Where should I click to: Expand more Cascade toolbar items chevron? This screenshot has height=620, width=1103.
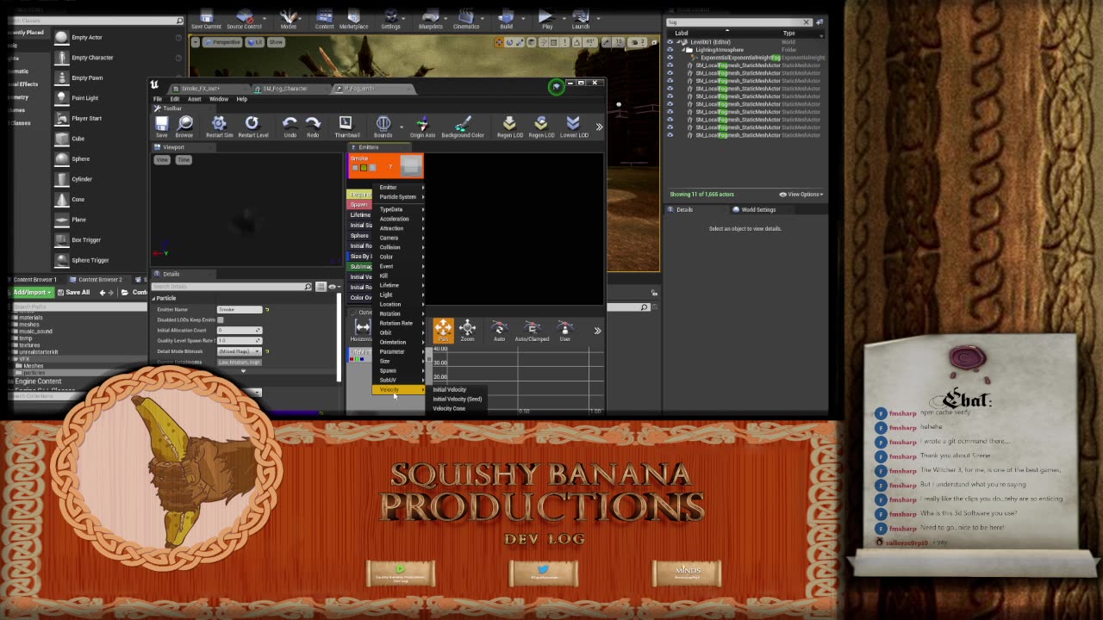point(599,127)
